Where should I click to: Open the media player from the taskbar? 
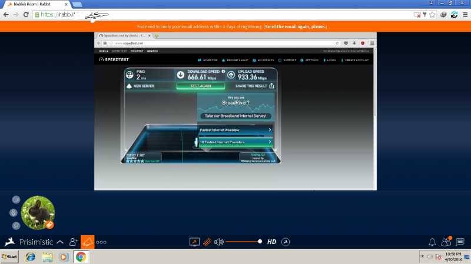(x=64, y=257)
